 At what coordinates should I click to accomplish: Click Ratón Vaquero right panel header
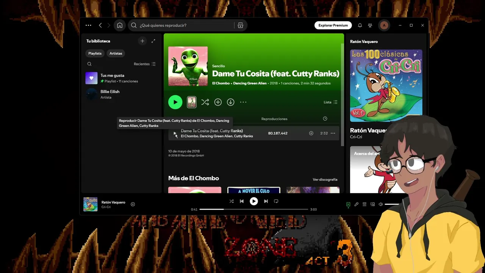364,41
